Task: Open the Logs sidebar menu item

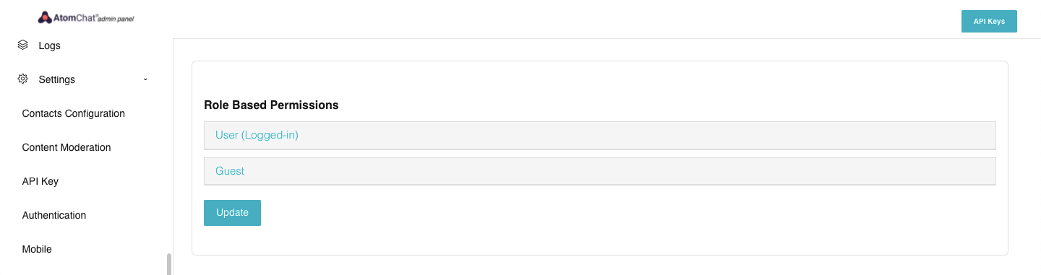Action: 49,45
